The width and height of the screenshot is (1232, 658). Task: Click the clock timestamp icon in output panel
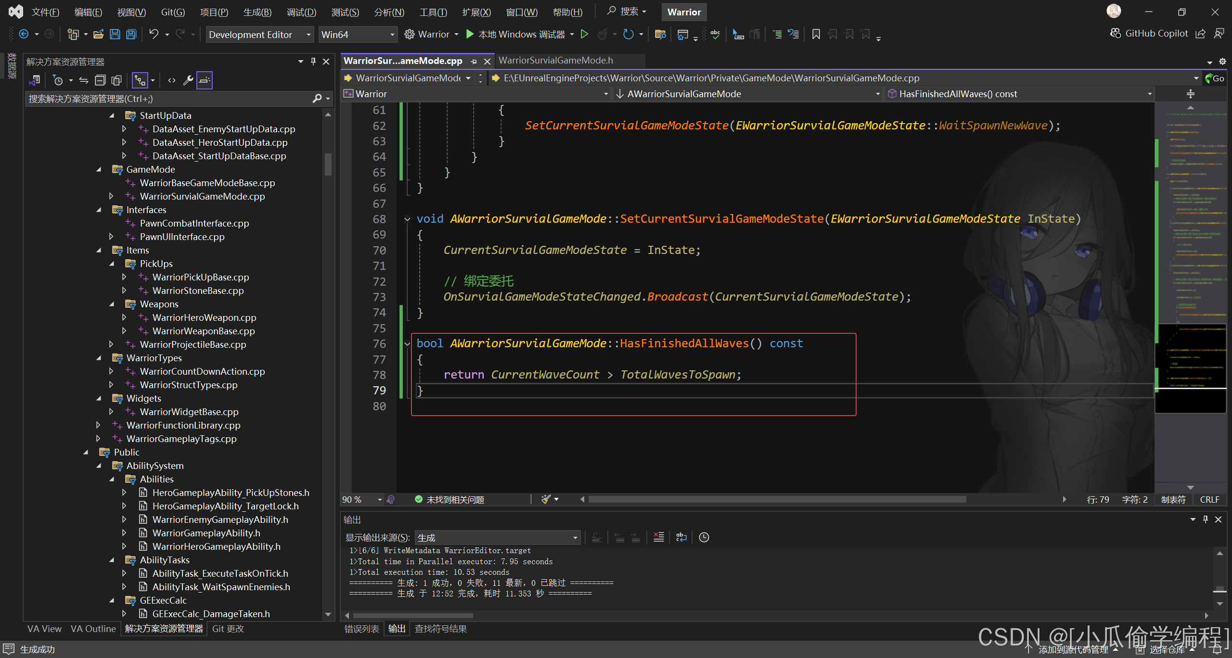pyautogui.click(x=704, y=537)
